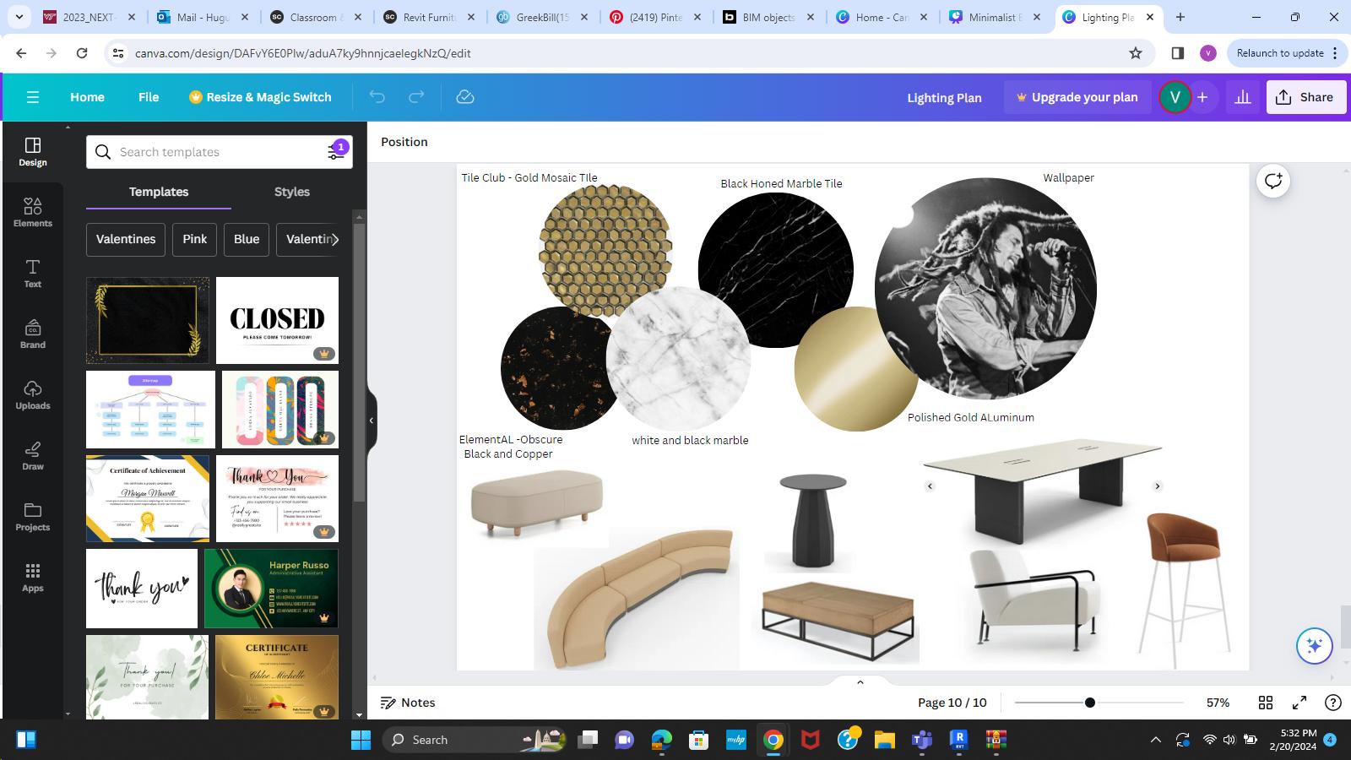Image resolution: width=1351 pixels, height=760 pixels.
Task: Switch to the Pinterest browser tab
Action: pyautogui.click(x=655, y=17)
